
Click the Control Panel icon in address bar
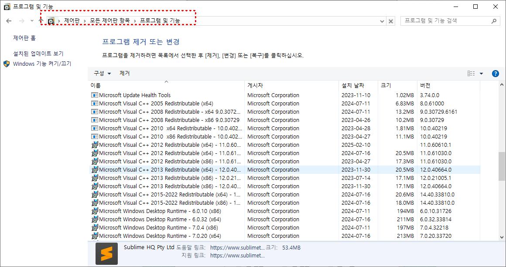click(51, 21)
